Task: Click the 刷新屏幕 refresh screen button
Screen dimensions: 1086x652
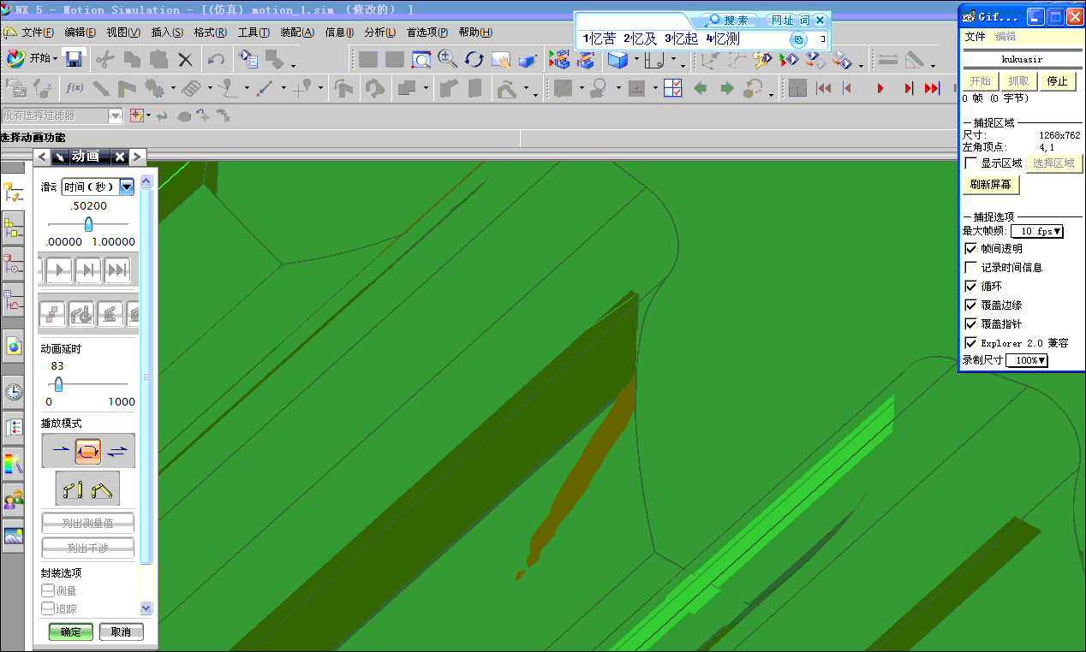Action: tap(990, 184)
